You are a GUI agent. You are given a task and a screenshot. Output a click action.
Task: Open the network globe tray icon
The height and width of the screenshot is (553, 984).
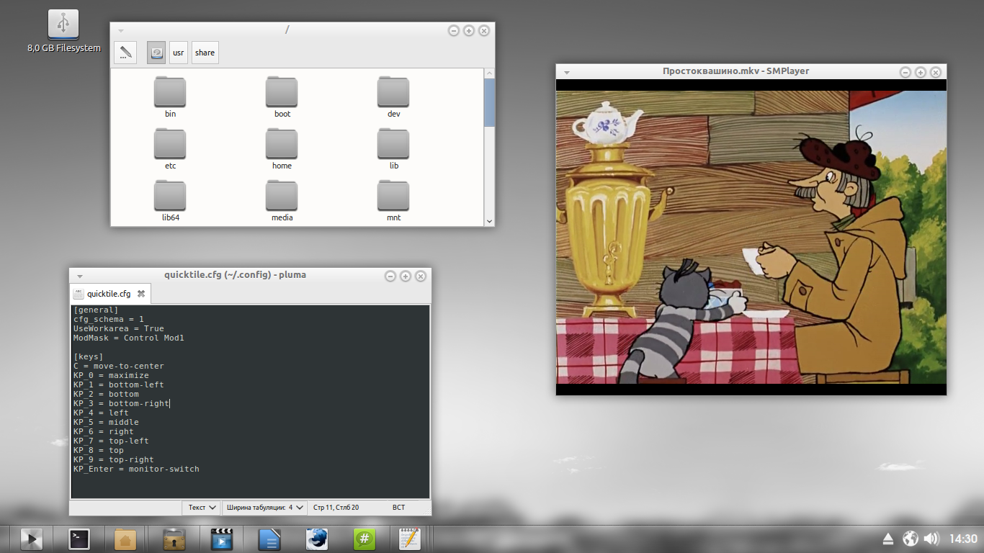911,539
